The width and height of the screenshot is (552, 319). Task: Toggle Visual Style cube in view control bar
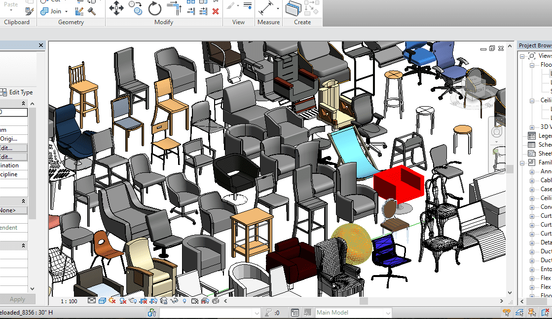coord(102,300)
